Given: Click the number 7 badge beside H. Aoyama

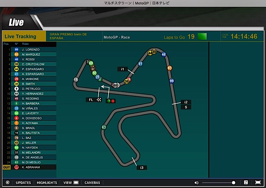Looking at the screenshot, I should [x=16, y=123].
